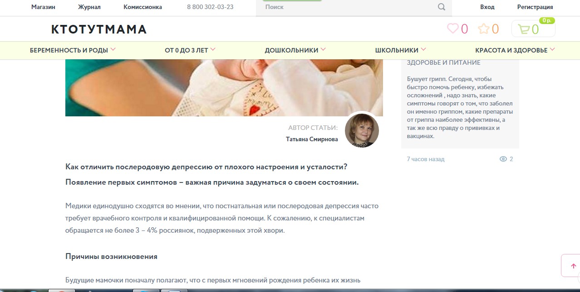Image resolution: width=580 pixels, height=292 pixels.
Task: Open the Комиссионка section
Action: tap(143, 7)
